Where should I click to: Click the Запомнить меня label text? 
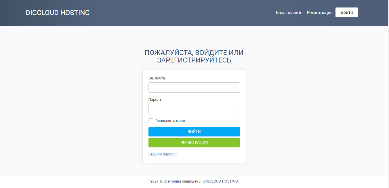coord(170,121)
